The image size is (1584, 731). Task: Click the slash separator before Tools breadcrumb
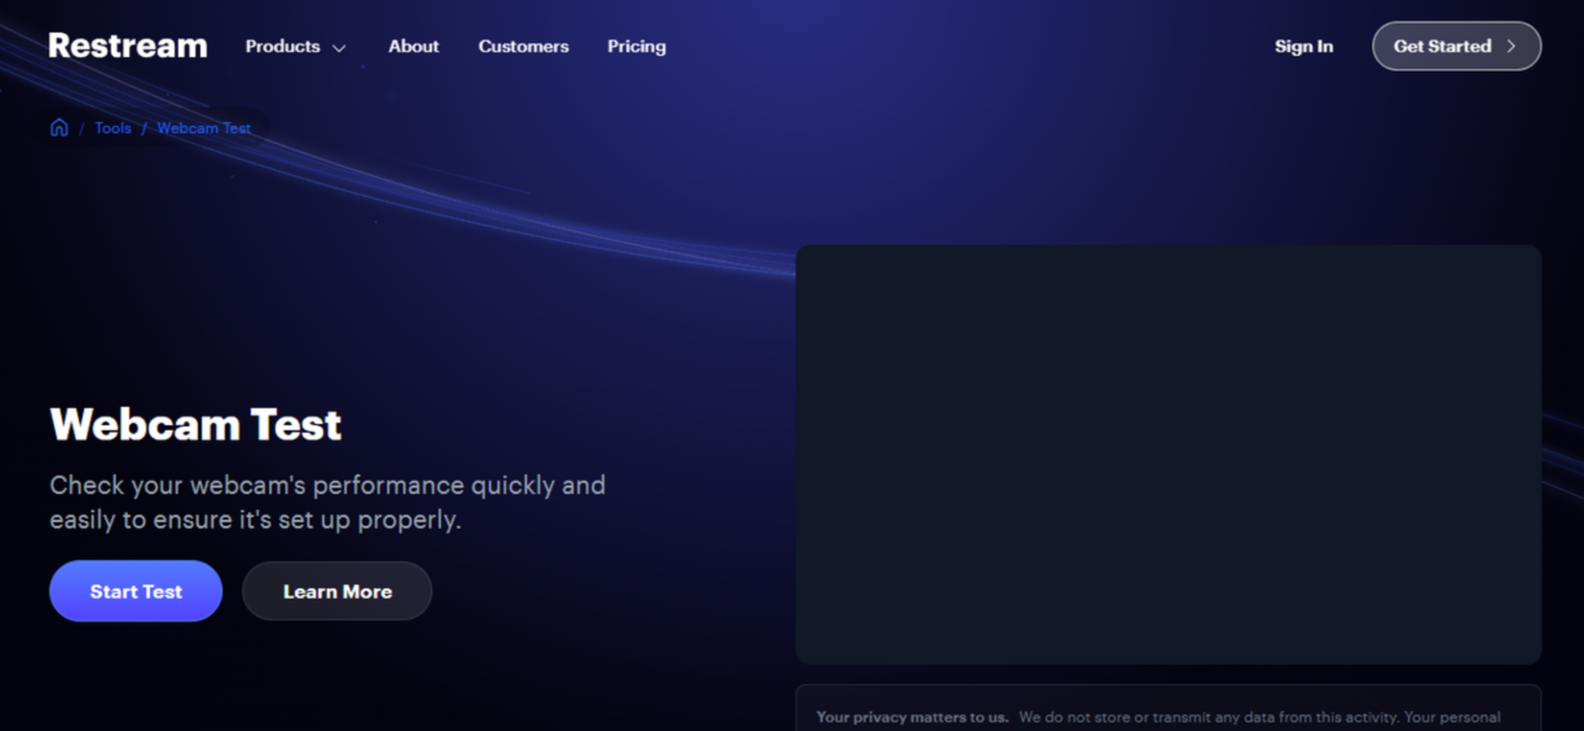(82, 128)
